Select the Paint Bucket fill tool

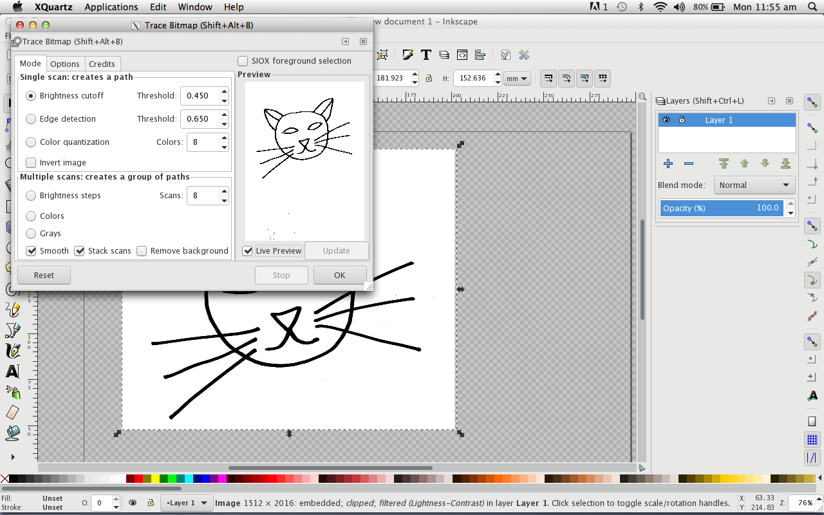click(x=12, y=433)
